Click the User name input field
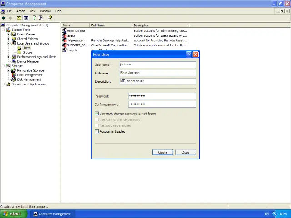The width and height of the screenshot is (291, 218). tap(158, 64)
